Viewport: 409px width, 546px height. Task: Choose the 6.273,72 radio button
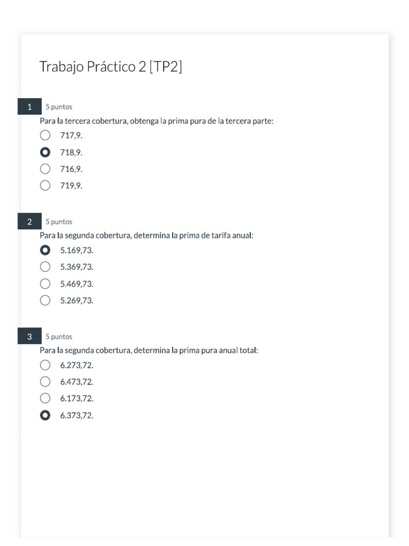45,365
